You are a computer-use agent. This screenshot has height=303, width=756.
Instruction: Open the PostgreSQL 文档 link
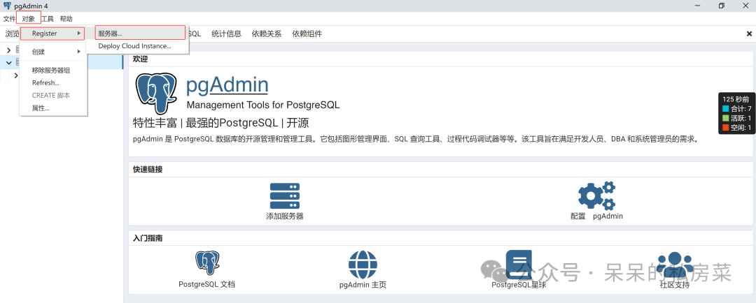click(x=206, y=284)
